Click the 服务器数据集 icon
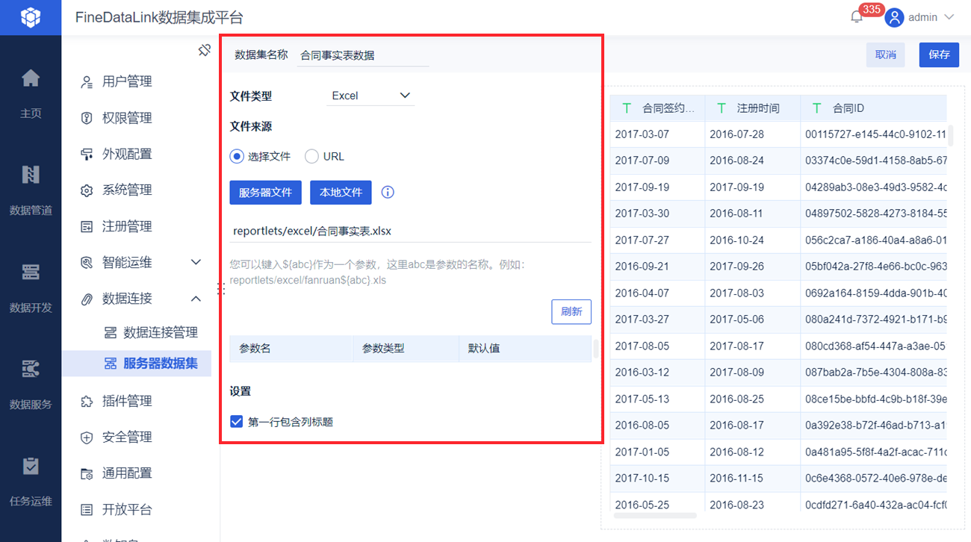 pyautogui.click(x=111, y=364)
